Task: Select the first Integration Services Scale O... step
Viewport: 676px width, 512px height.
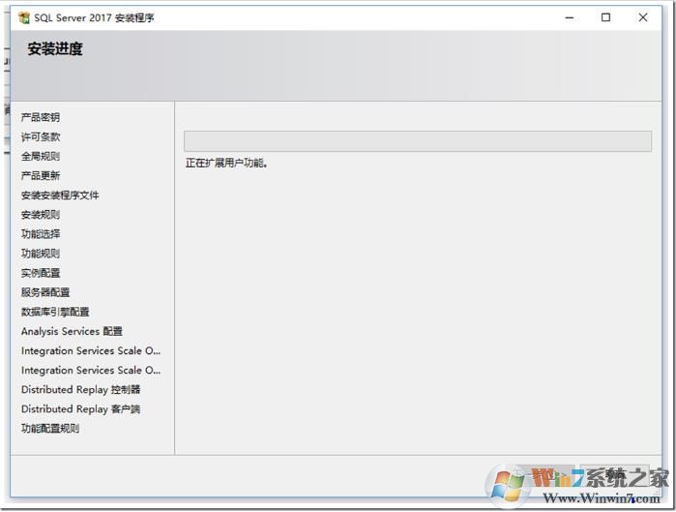Action: pos(91,350)
